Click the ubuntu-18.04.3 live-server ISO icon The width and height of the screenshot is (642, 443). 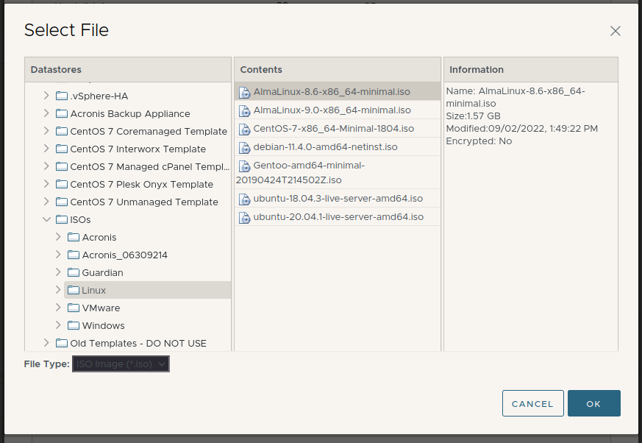245,199
